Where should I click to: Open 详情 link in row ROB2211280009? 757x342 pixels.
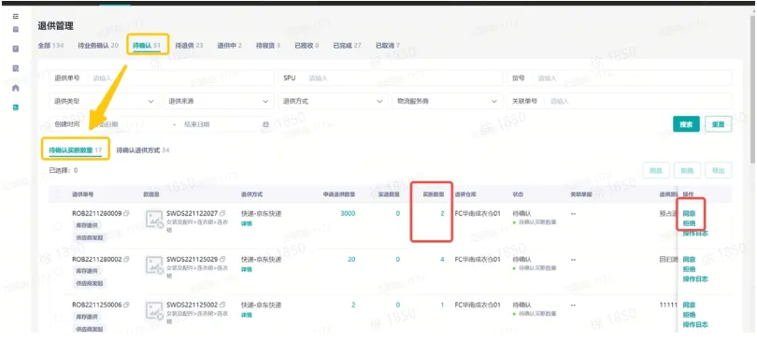point(247,223)
